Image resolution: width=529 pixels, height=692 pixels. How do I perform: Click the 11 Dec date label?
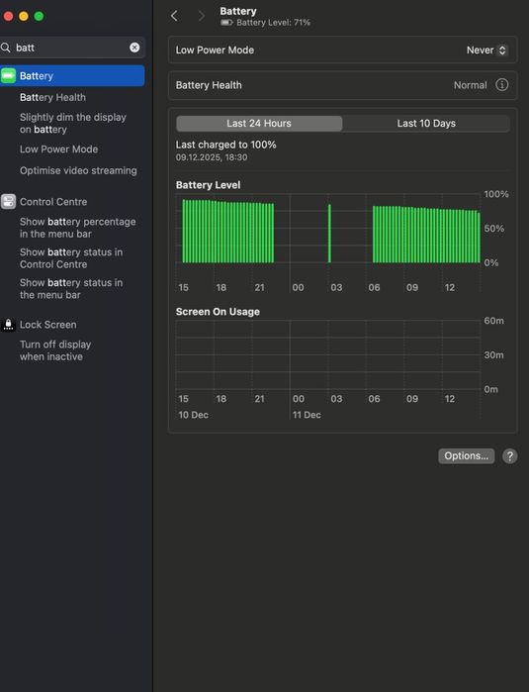(307, 415)
